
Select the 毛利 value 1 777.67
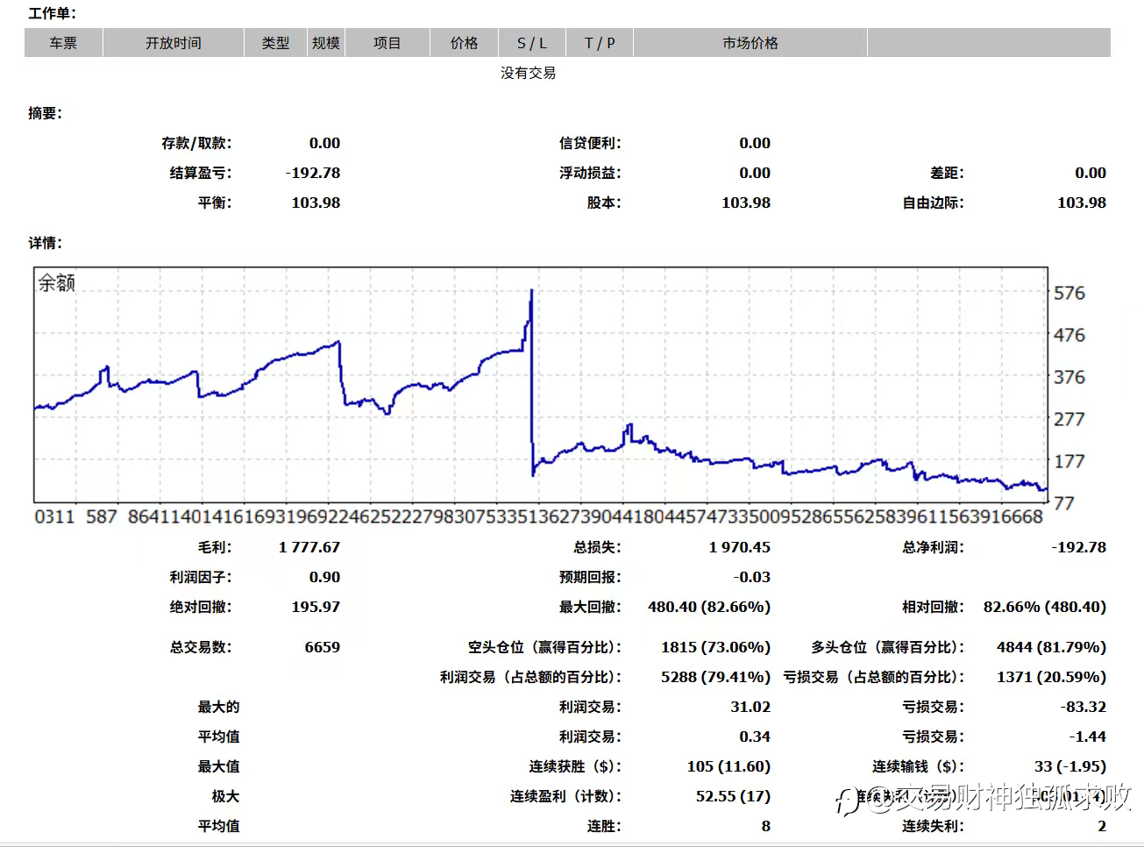(309, 547)
